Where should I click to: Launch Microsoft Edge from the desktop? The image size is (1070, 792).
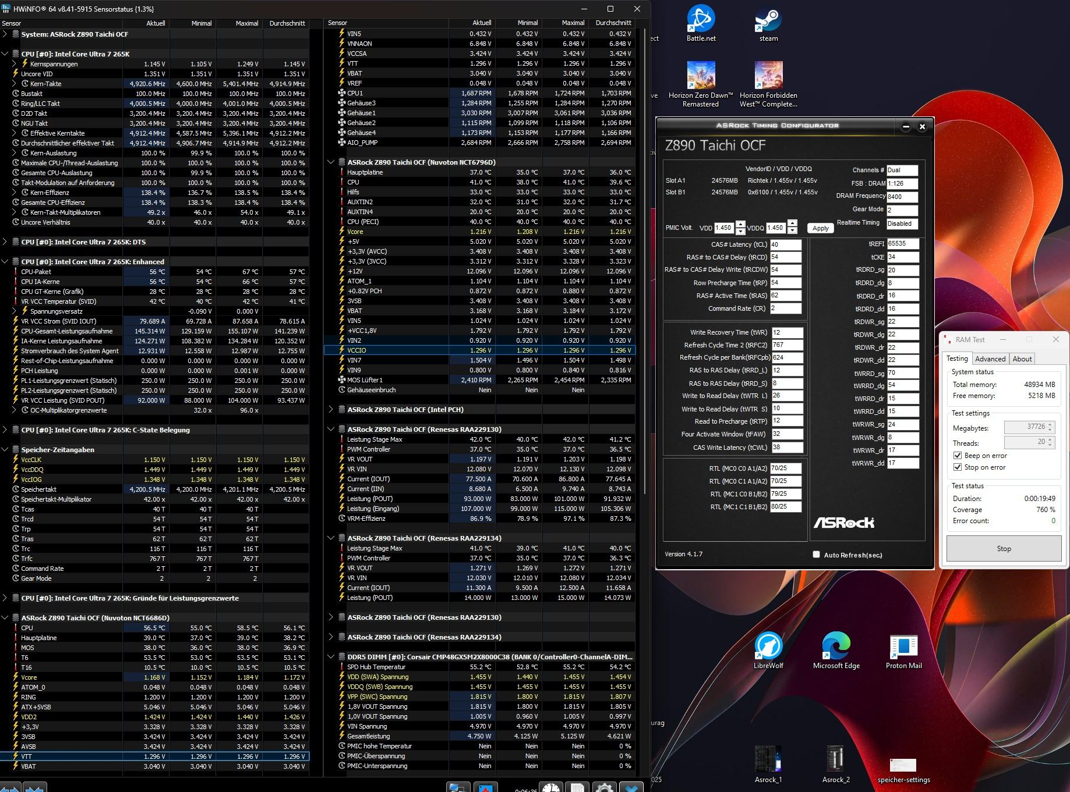[836, 651]
